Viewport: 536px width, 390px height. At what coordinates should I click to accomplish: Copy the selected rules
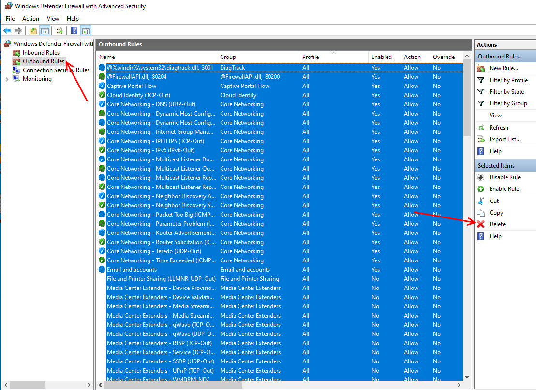coord(496,213)
